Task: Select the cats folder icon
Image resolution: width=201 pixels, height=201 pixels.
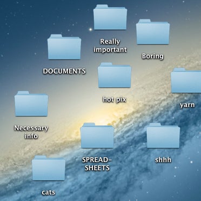Action: coord(49,168)
